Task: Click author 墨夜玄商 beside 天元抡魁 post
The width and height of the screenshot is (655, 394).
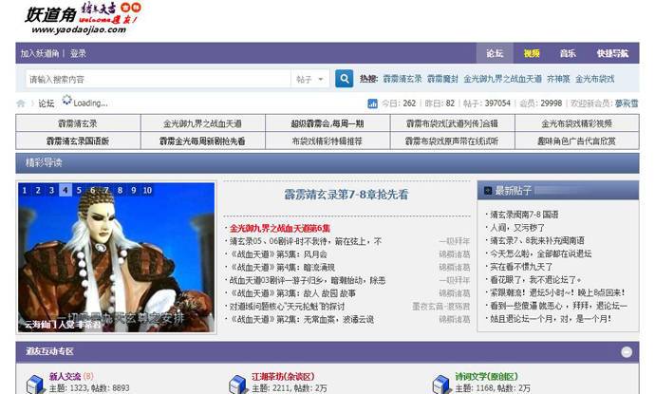Action: (x=441, y=307)
